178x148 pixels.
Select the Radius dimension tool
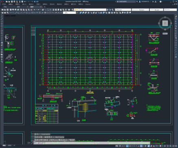tap(22, 13)
